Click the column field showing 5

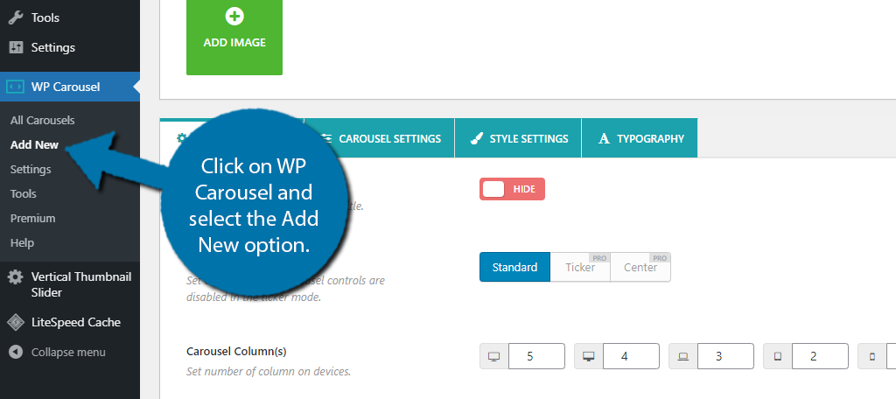(x=536, y=357)
